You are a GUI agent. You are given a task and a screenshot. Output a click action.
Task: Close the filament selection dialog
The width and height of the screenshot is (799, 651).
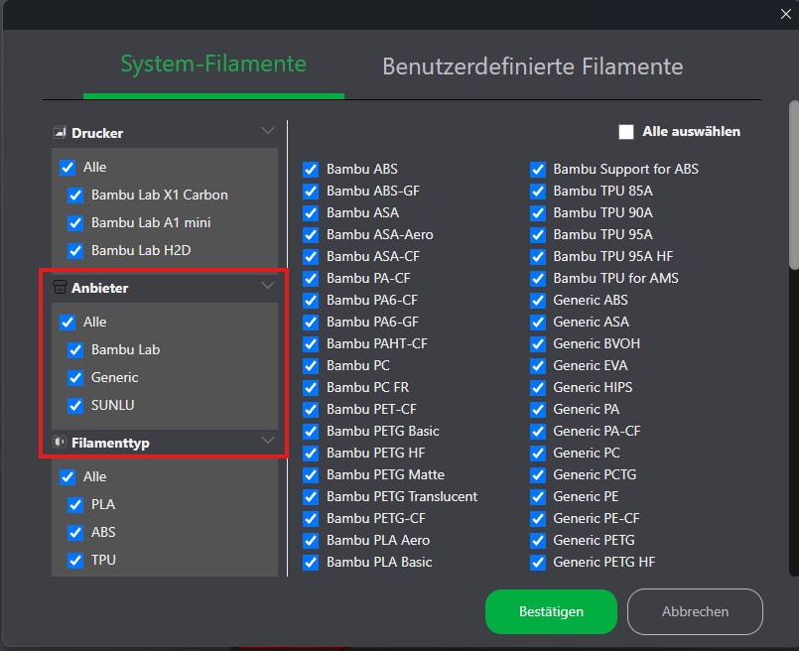pos(786,14)
